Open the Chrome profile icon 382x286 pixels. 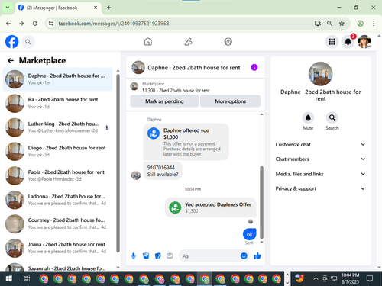pos(360,24)
